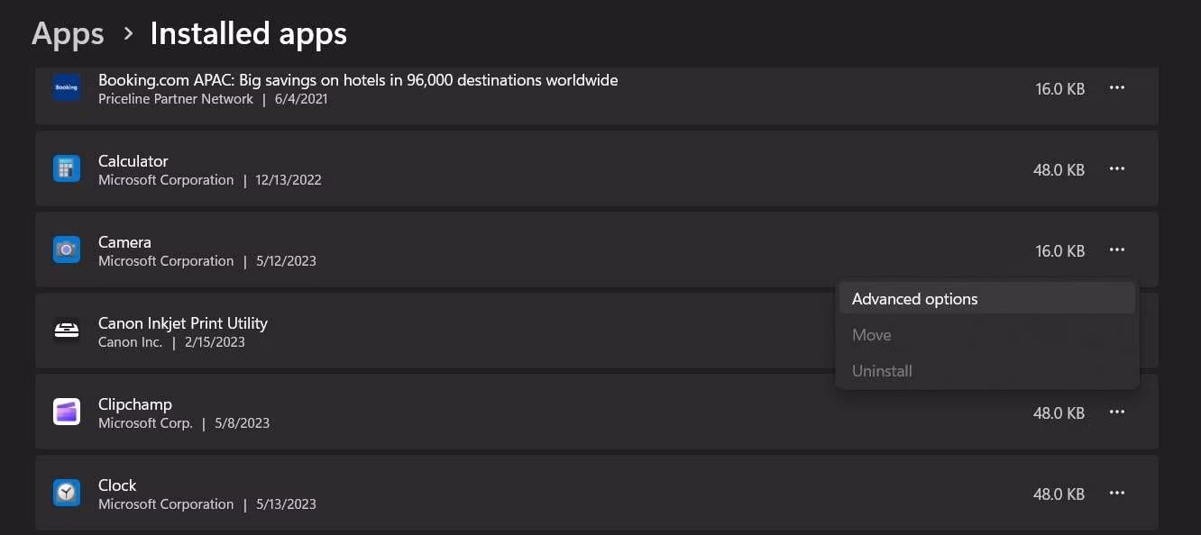Screen dimensions: 1201x535
Task: Show more options for Clock app
Action: click(1117, 494)
